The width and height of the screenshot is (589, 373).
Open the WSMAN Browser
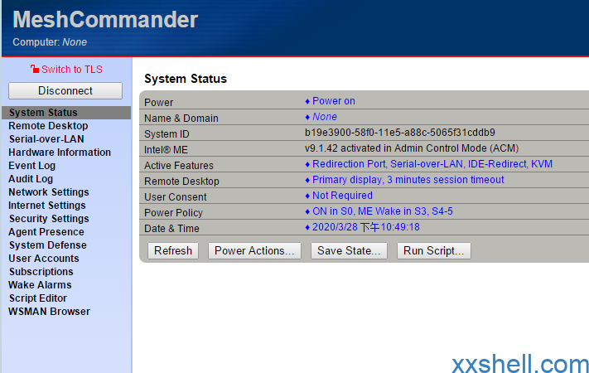[x=49, y=312]
